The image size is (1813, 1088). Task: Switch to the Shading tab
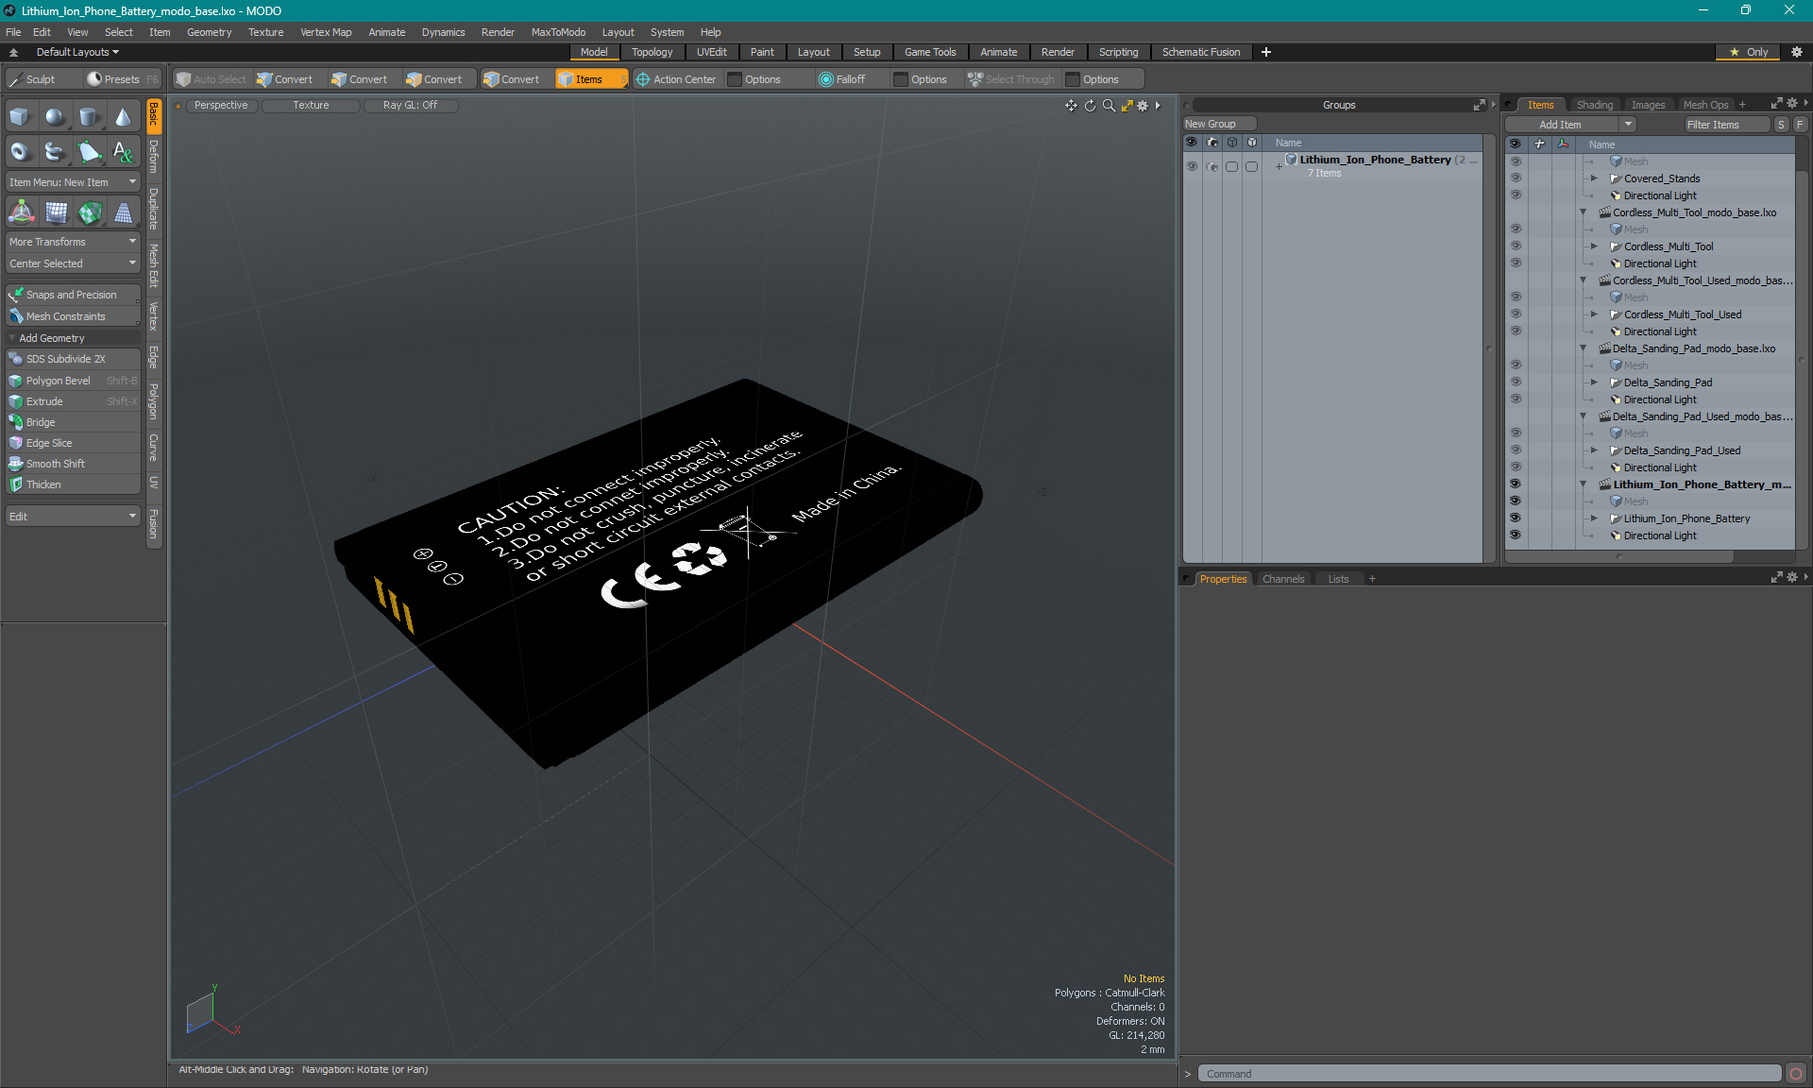pyautogui.click(x=1595, y=105)
